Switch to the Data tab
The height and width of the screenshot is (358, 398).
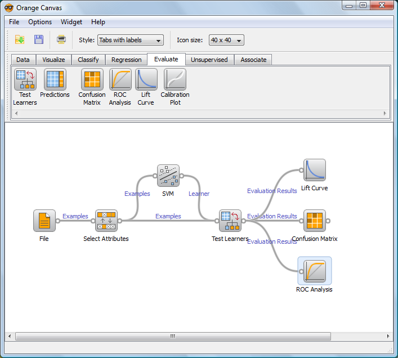pos(23,60)
